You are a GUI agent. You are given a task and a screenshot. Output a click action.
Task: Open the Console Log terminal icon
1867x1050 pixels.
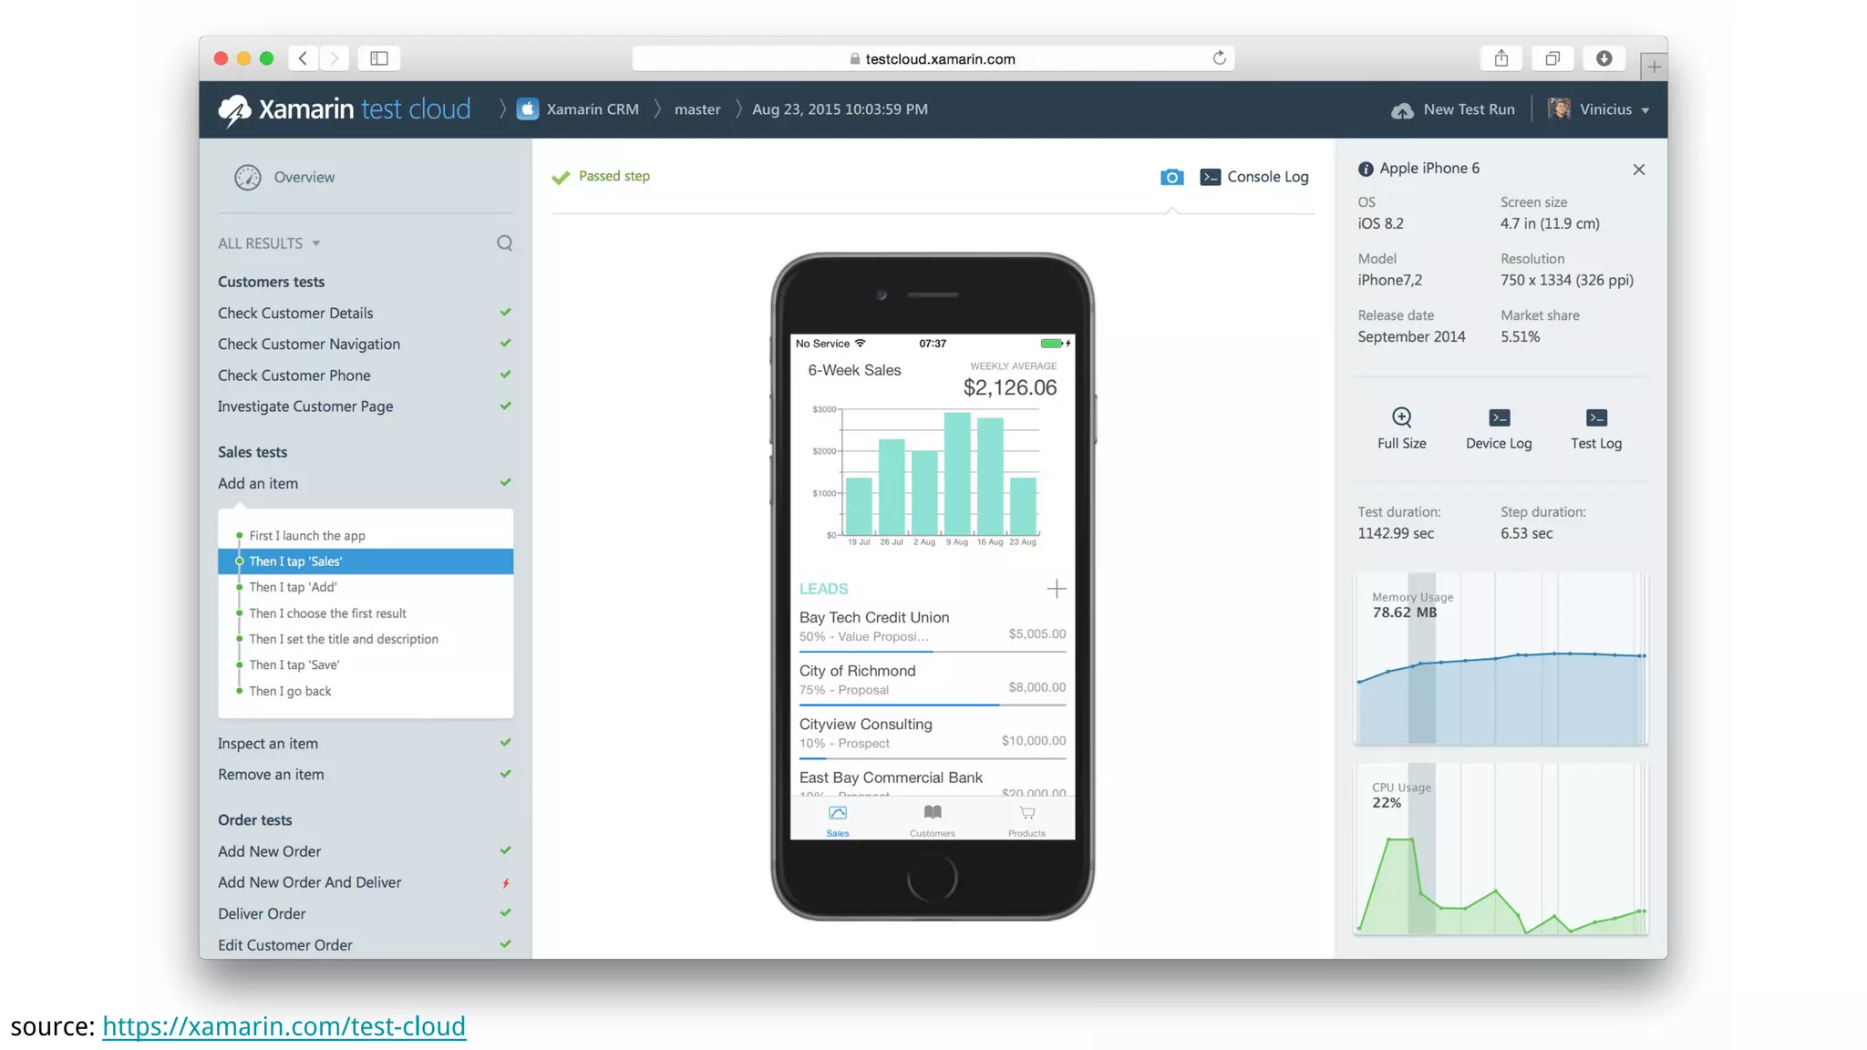pos(1210,177)
